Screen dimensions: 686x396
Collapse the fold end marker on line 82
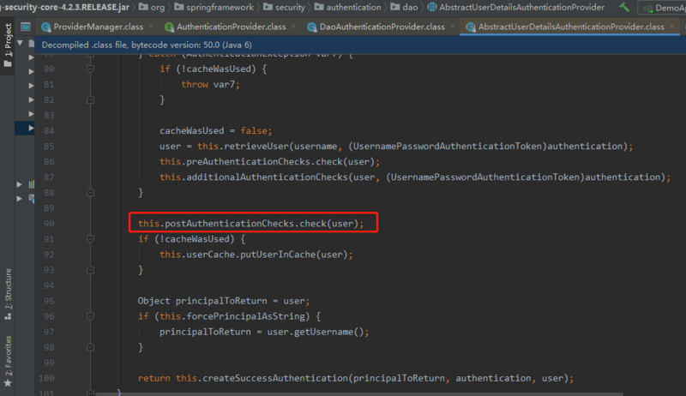[x=90, y=99]
